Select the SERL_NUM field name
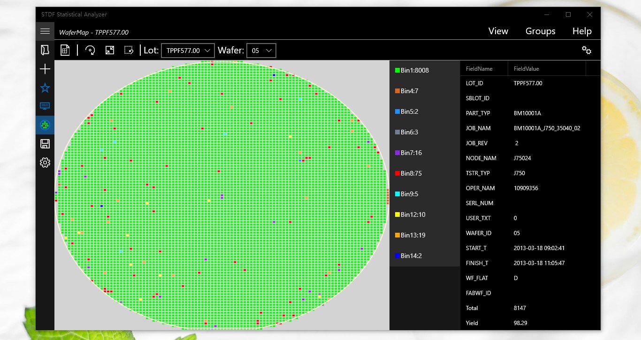Screen dimensions: 641x340 click(x=479, y=203)
